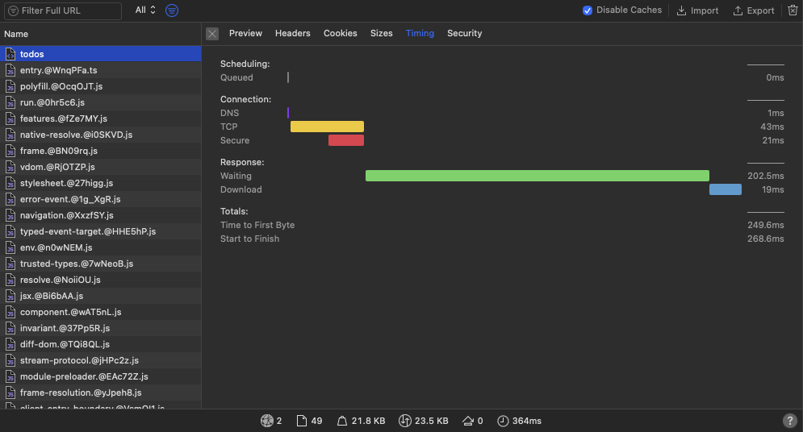Open the Security tab
The image size is (803, 432).
tap(465, 33)
